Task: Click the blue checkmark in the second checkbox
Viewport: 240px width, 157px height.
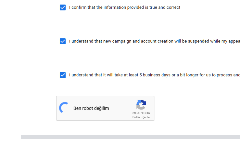Action: coord(63,41)
